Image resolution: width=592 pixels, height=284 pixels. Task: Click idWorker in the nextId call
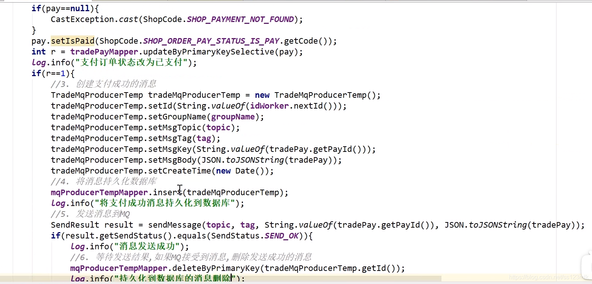tap(269, 106)
